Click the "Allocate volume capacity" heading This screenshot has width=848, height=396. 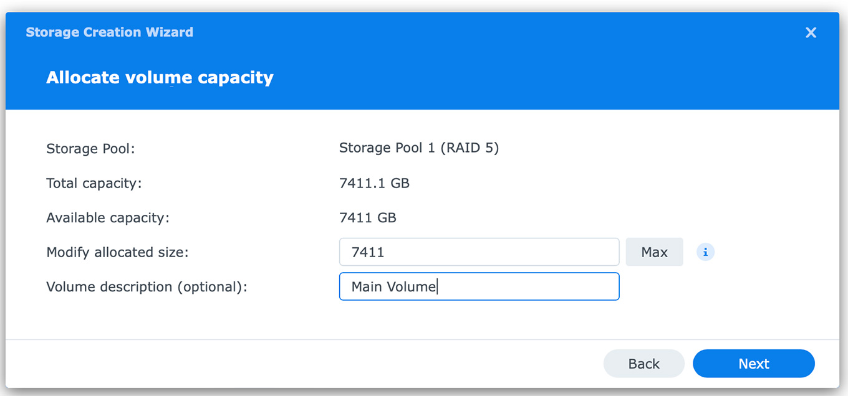(160, 78)
